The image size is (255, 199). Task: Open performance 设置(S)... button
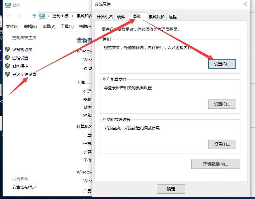pos(222,64)
